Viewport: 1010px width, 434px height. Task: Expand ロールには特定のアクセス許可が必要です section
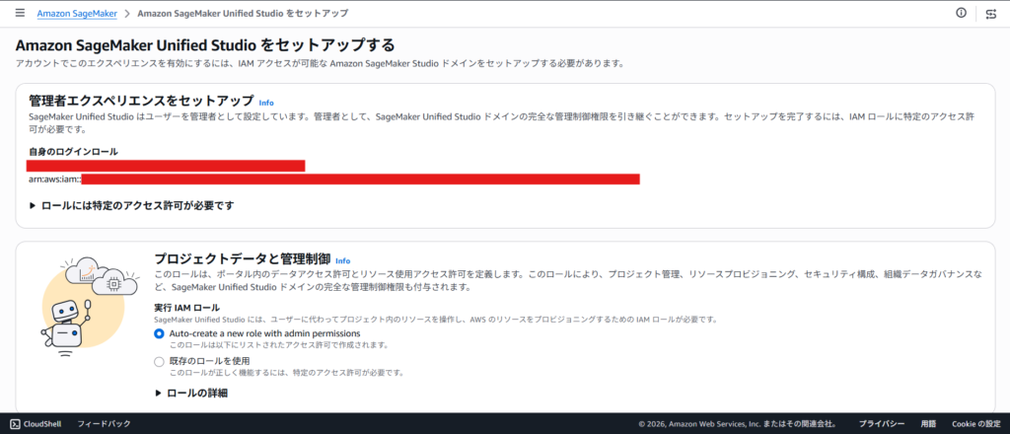[131, 206]
